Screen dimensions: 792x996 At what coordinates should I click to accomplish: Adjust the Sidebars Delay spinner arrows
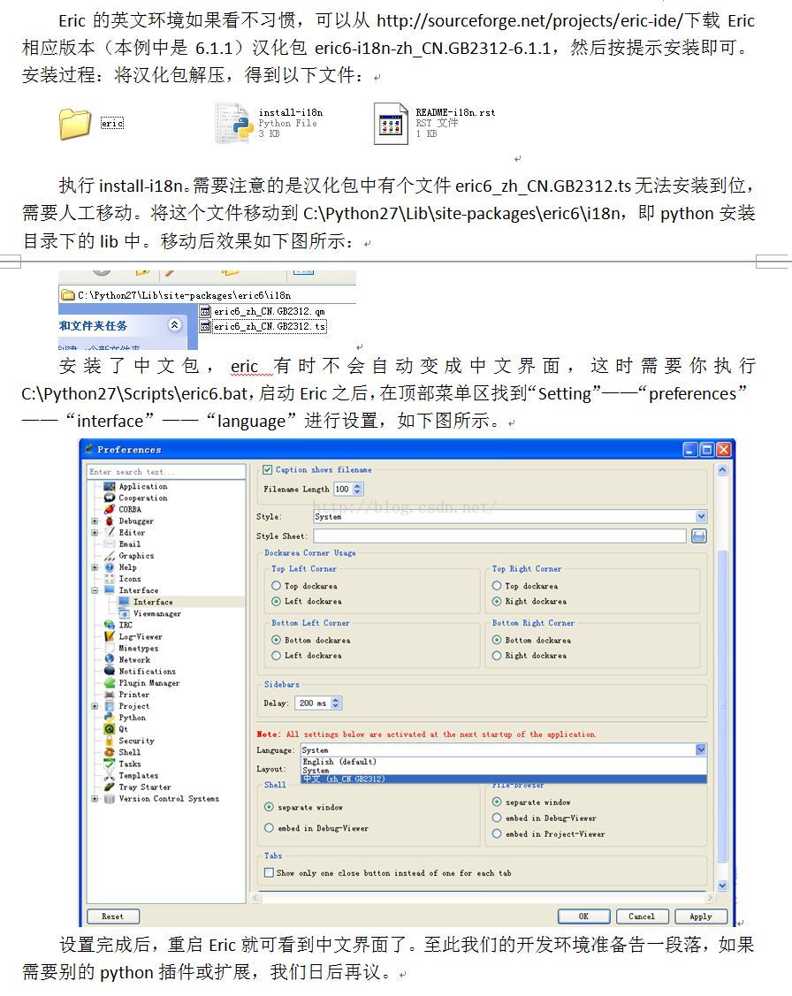336,703
